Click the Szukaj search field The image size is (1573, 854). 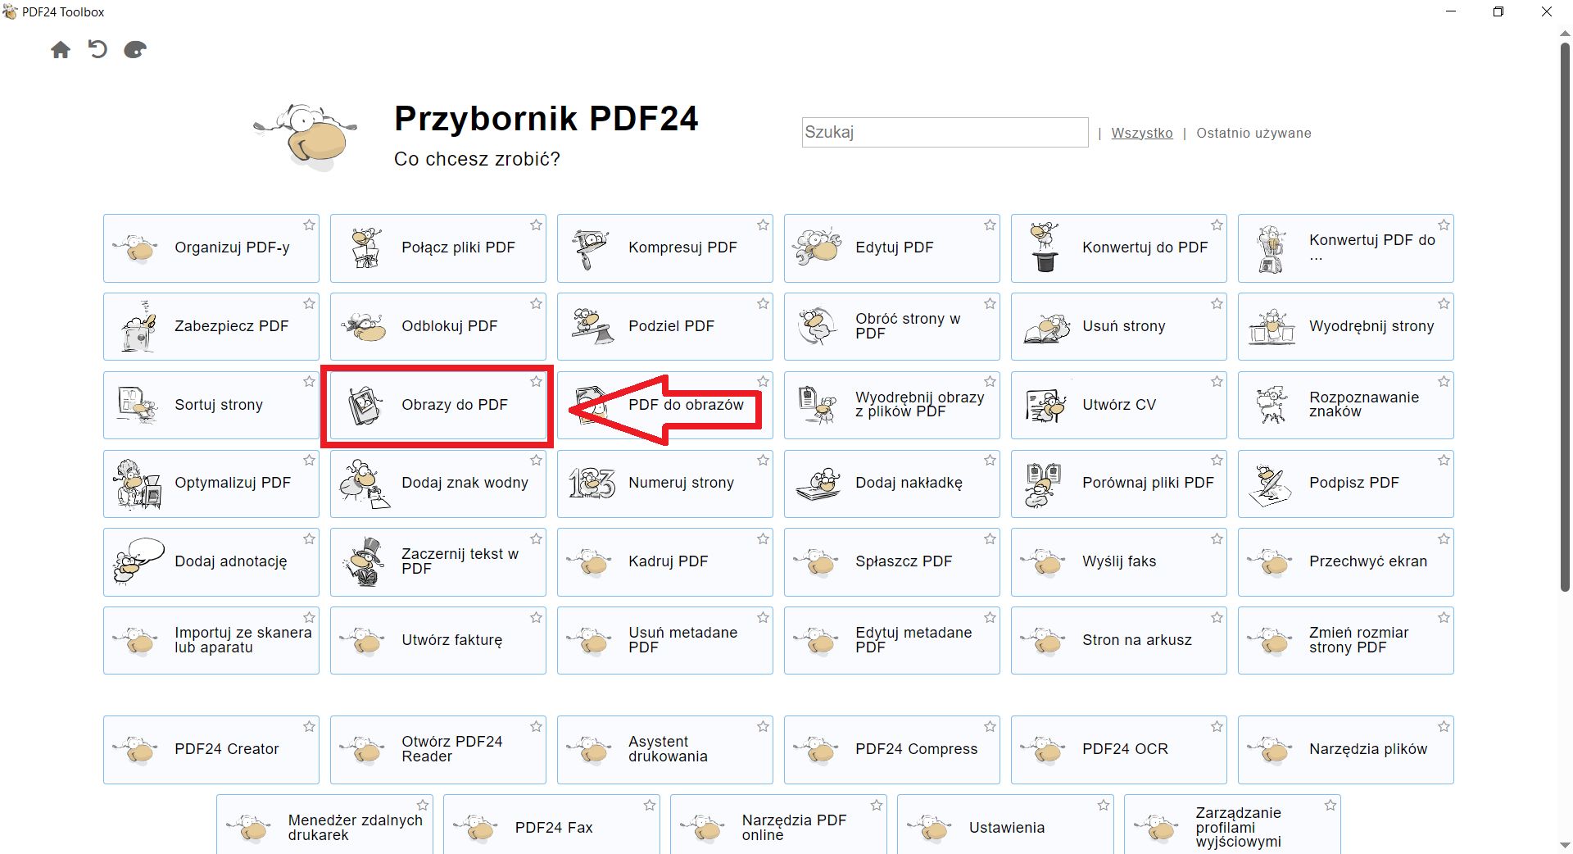tap(944, 132)
